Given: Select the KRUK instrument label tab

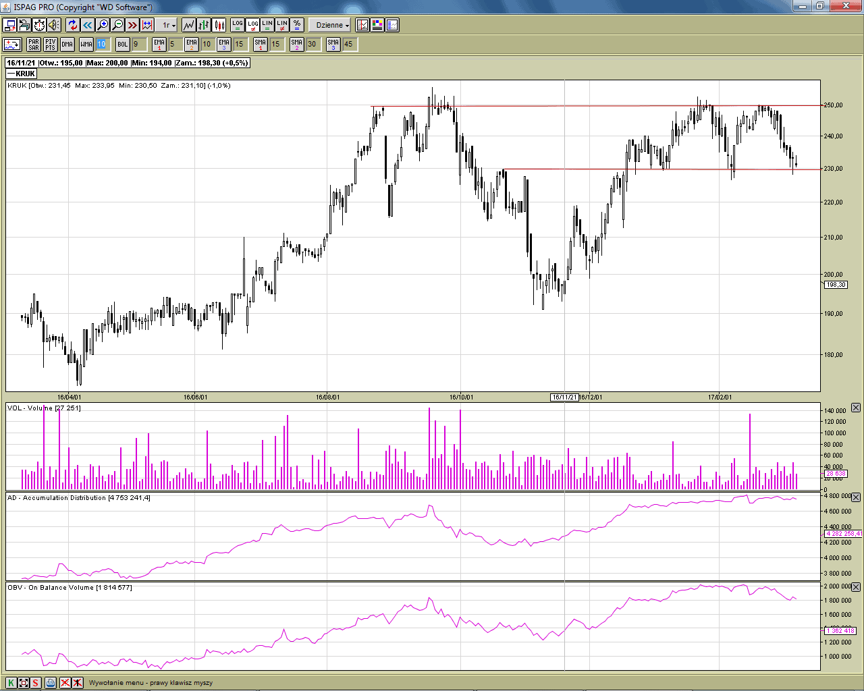Looking at the screenshot, I should point(22,74).
